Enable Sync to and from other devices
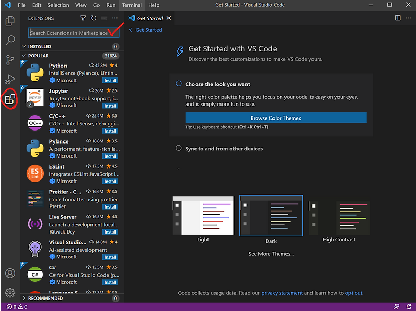Viewport: 416px width, 311px height. tap(178, 148)
